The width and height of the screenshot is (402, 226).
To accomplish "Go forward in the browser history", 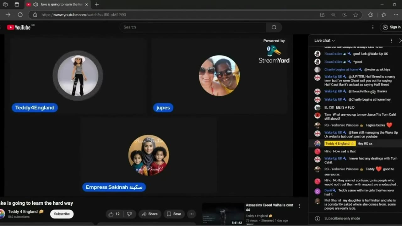I will click(x=8, y=15).
